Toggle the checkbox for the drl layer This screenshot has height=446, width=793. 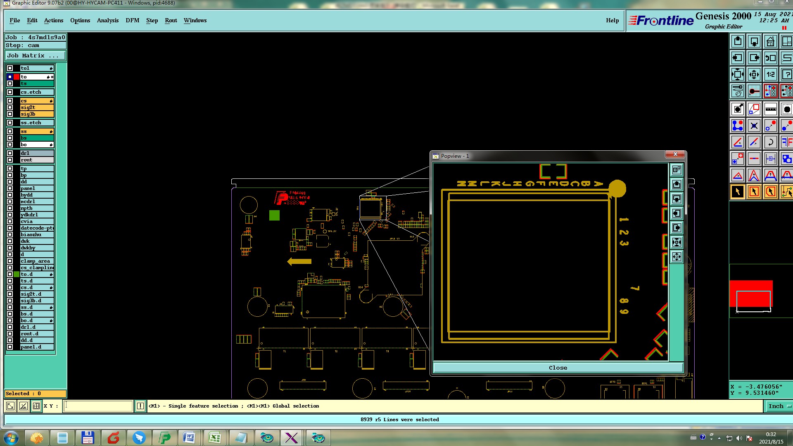(x=10, y=153)
